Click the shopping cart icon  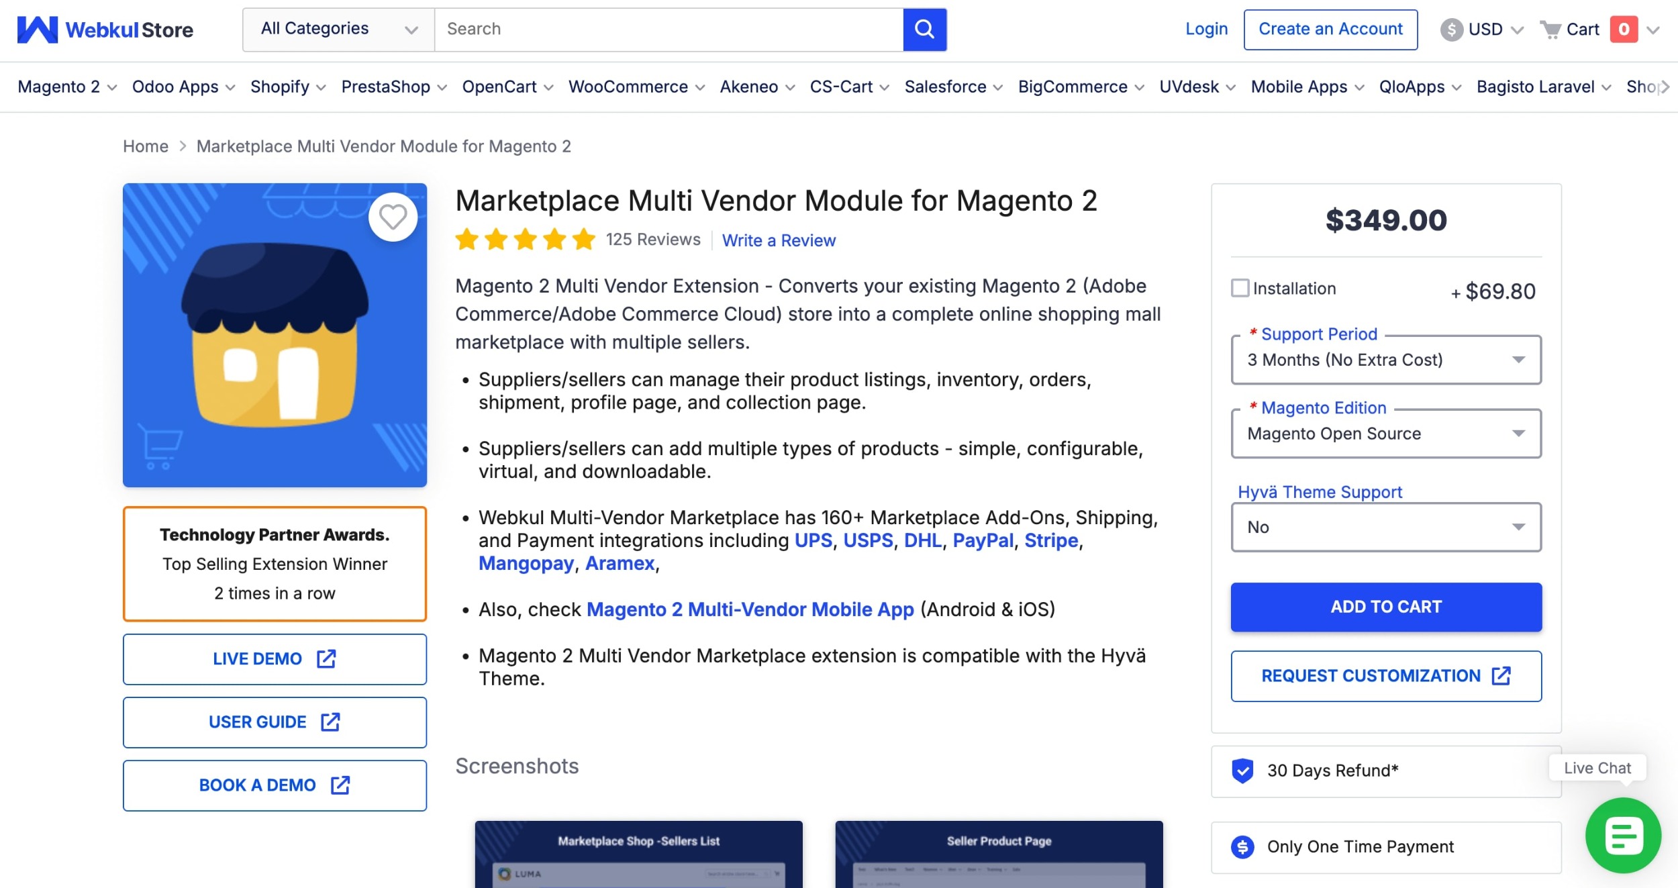1550,30
